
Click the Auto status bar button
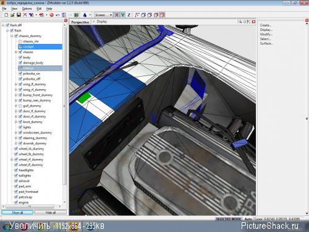click(x=248, y=219)
